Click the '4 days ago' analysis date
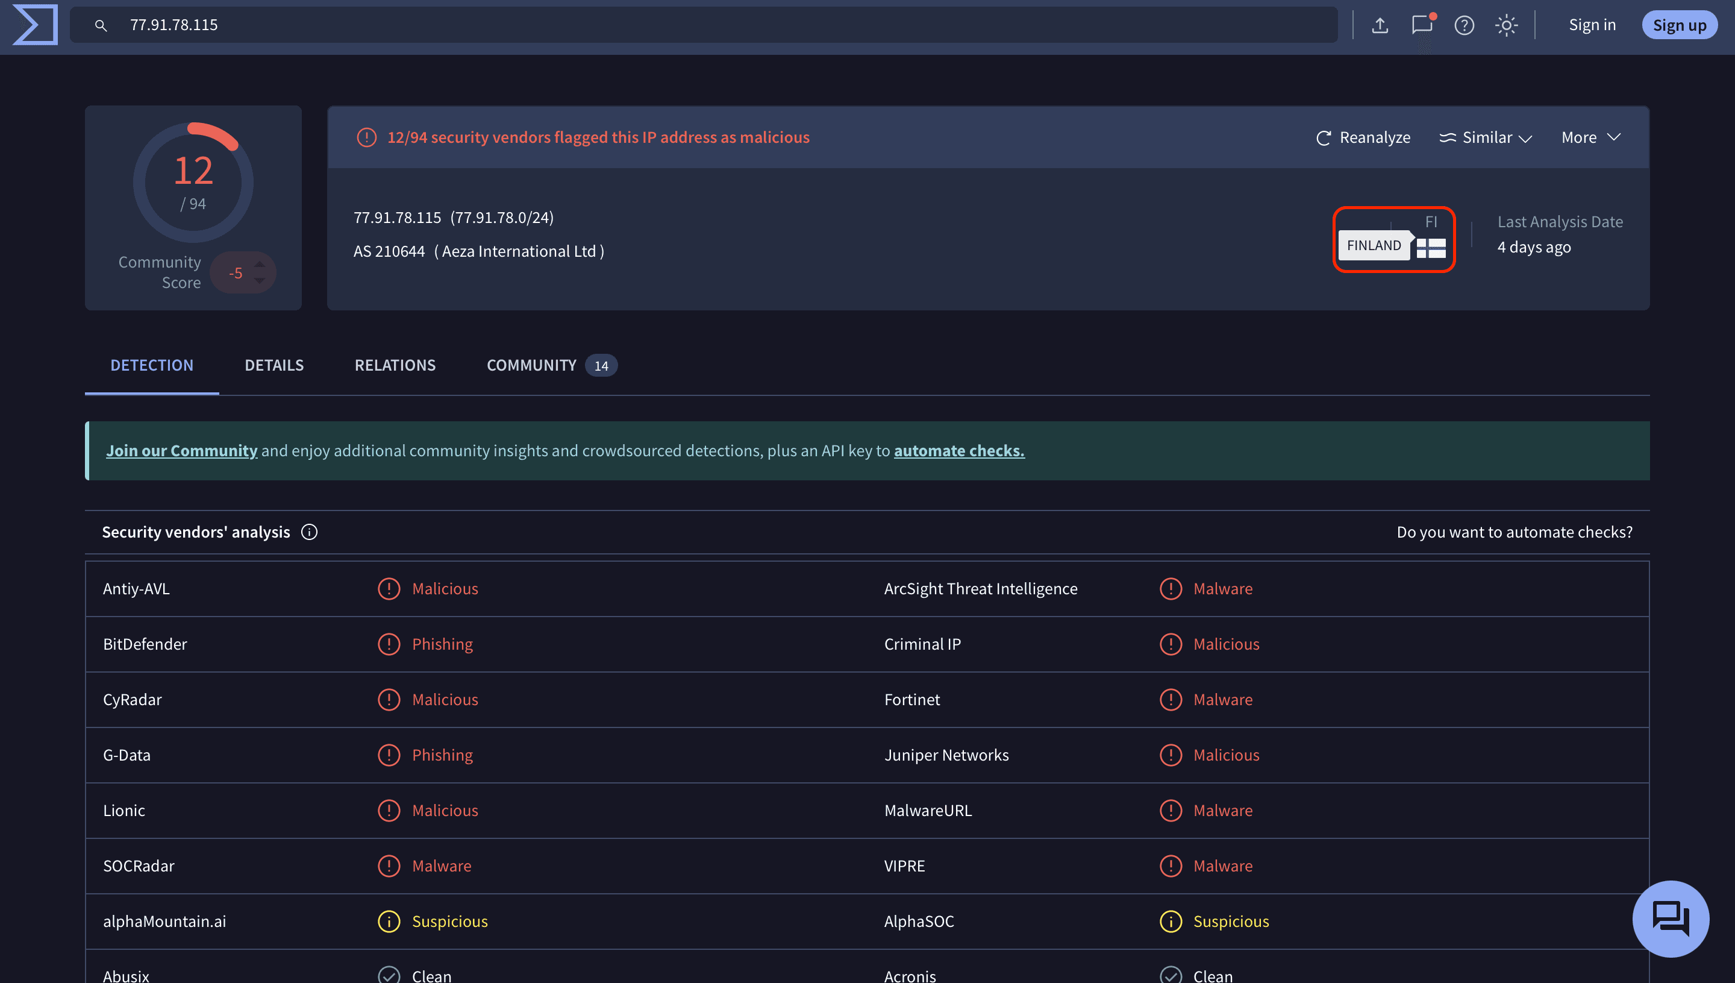The image size is (1735, 983). pyautogui.click(x=1534, y=247)
